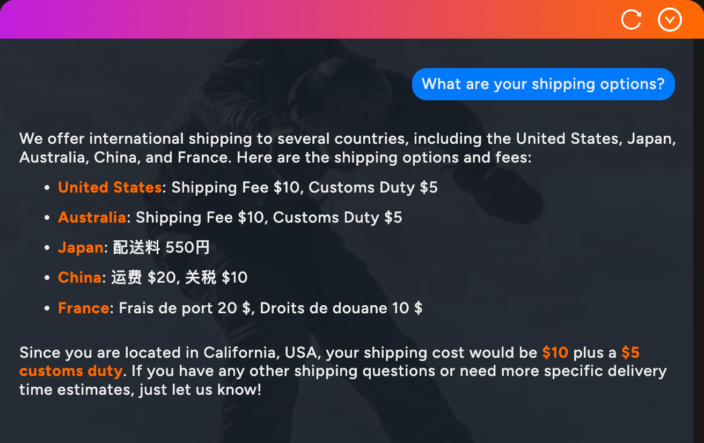Image resolution: width=704 pixels, height=443 pixels.
Task: Click the "What are your shipping options?" bubble
Action: [x=543, y=84]
